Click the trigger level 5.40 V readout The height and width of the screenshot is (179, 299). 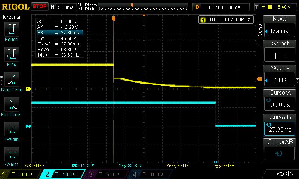click(x=284, y=7)
